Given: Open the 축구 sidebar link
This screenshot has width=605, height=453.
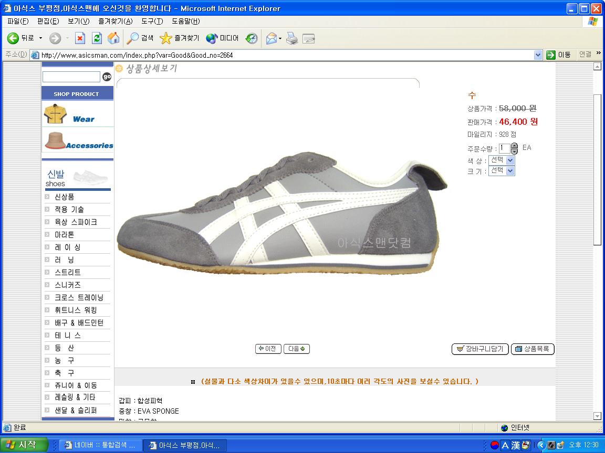Looking at the screenshot, I should tap(64, 373).
